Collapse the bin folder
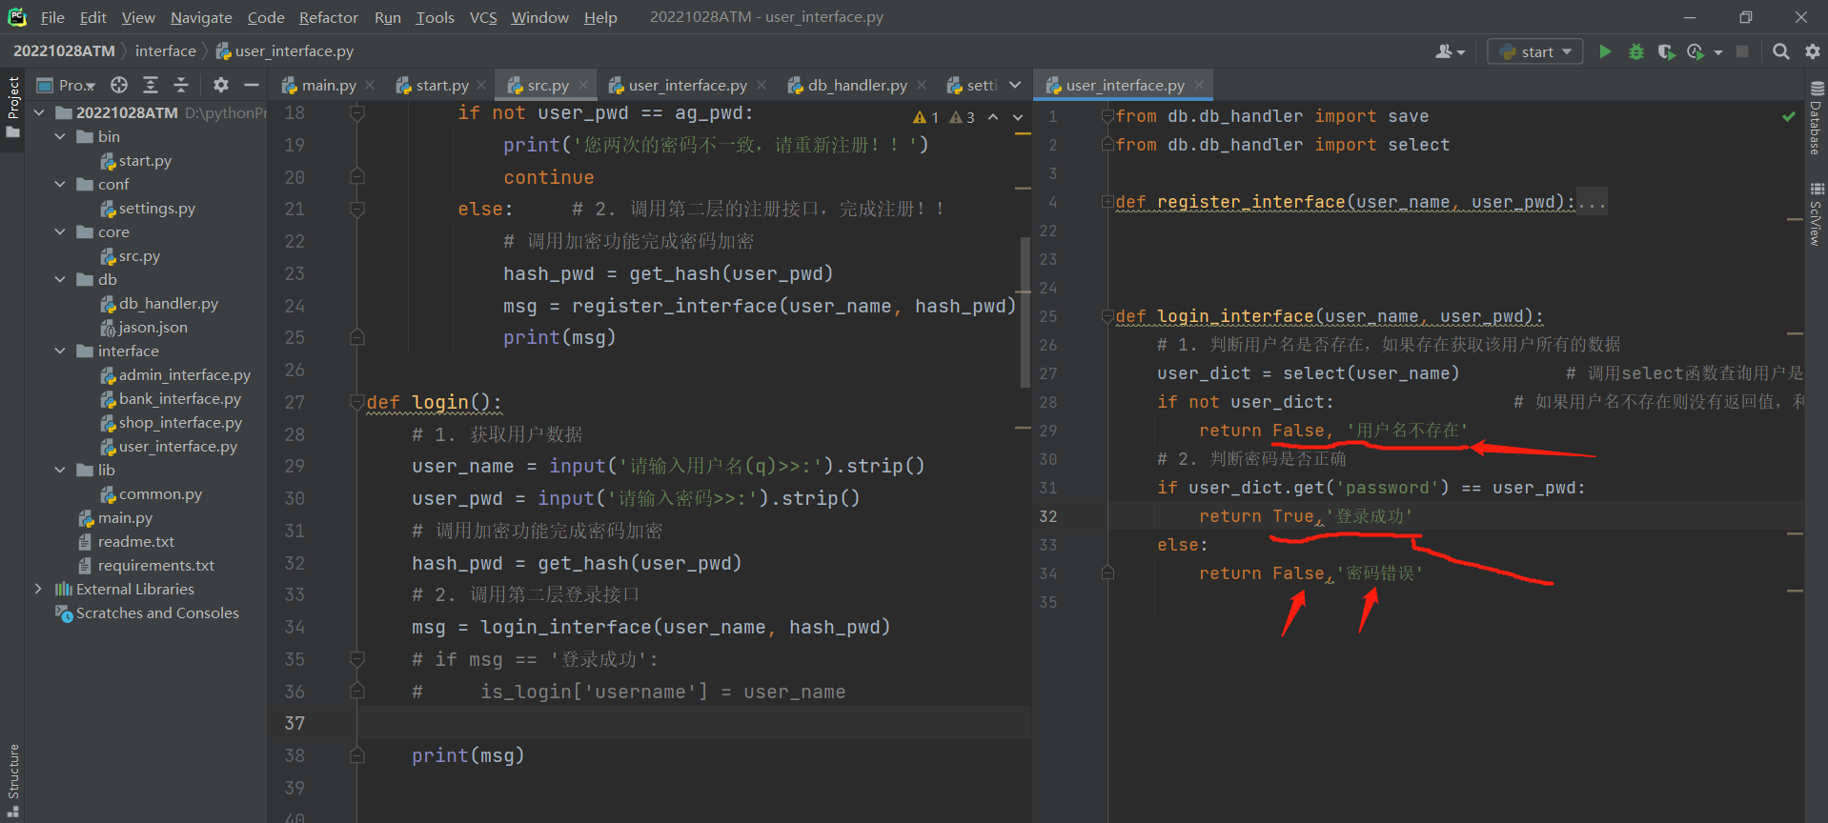 click(60, 136)
